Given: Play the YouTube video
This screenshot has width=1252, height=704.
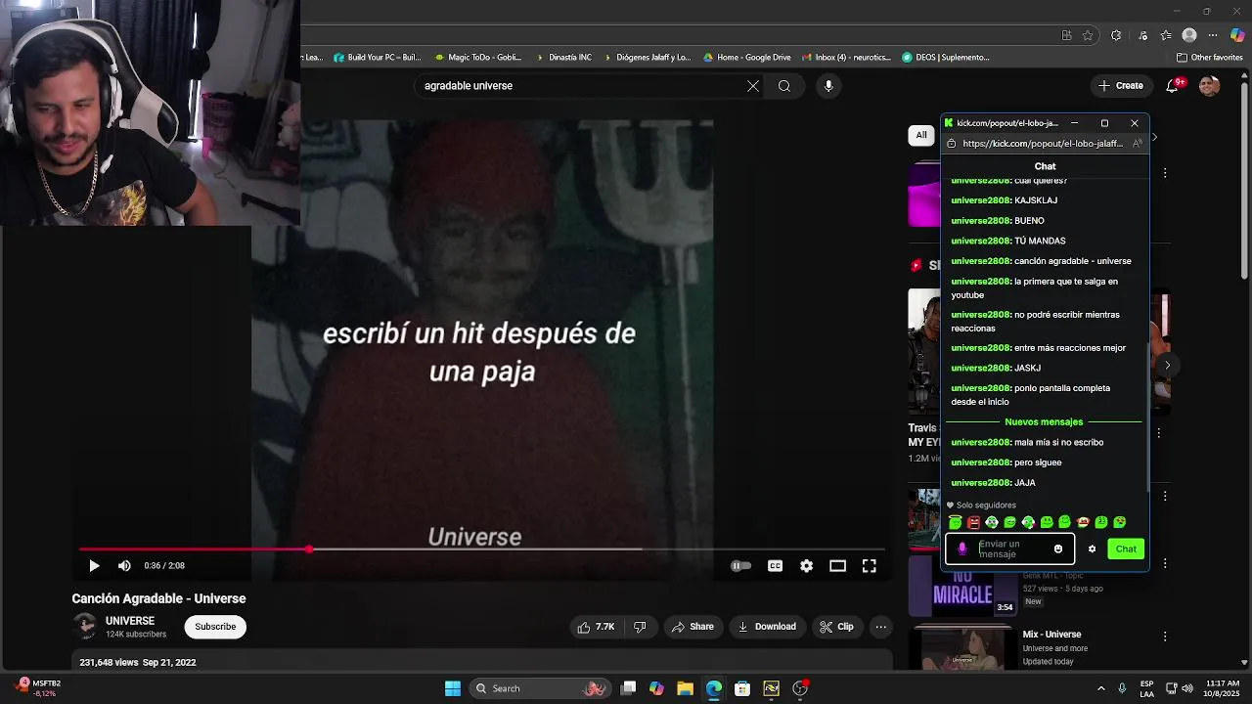Looking at the screenshot, I should (94, 565).
